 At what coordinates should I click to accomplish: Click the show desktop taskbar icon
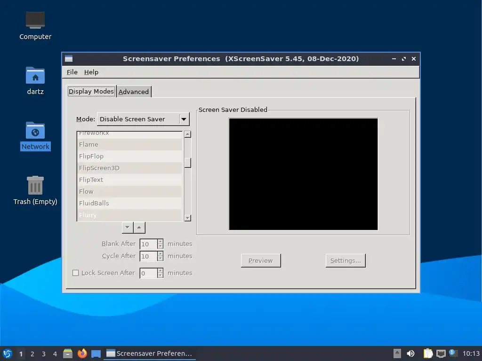pyautogui.click(x=96, y=354)
